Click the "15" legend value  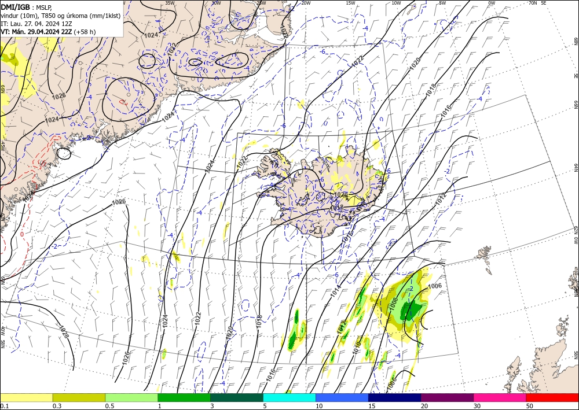pos(372,406)
